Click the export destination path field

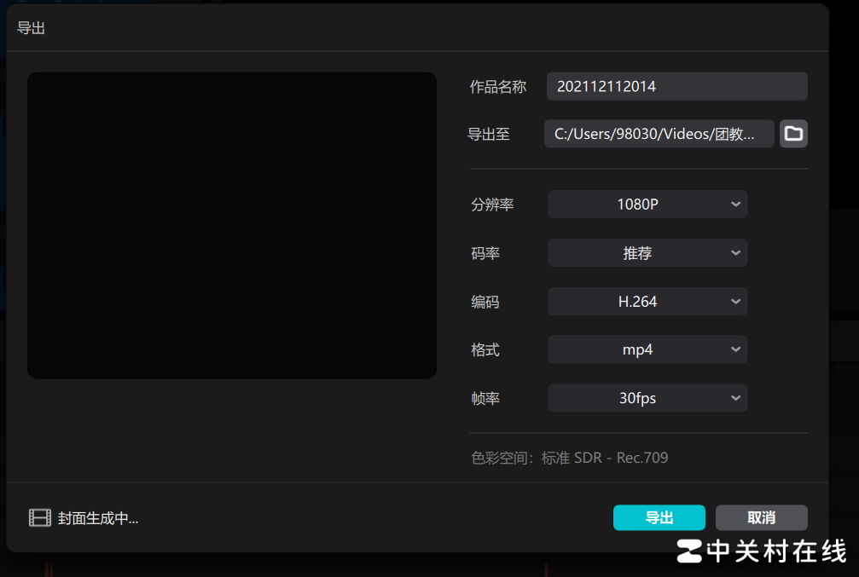[659, 134]
